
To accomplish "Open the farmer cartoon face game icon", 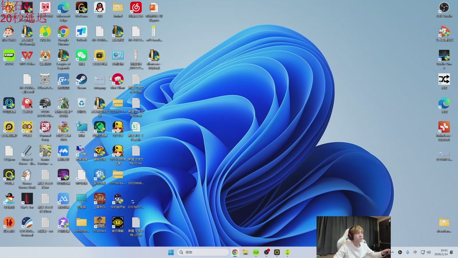I will click(x=9, y=32).
